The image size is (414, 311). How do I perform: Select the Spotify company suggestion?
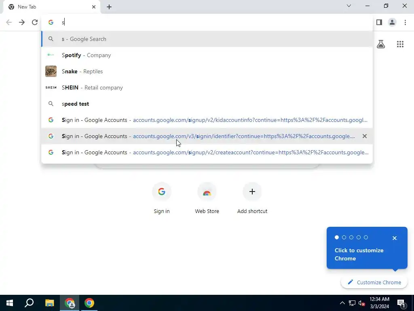207,55
